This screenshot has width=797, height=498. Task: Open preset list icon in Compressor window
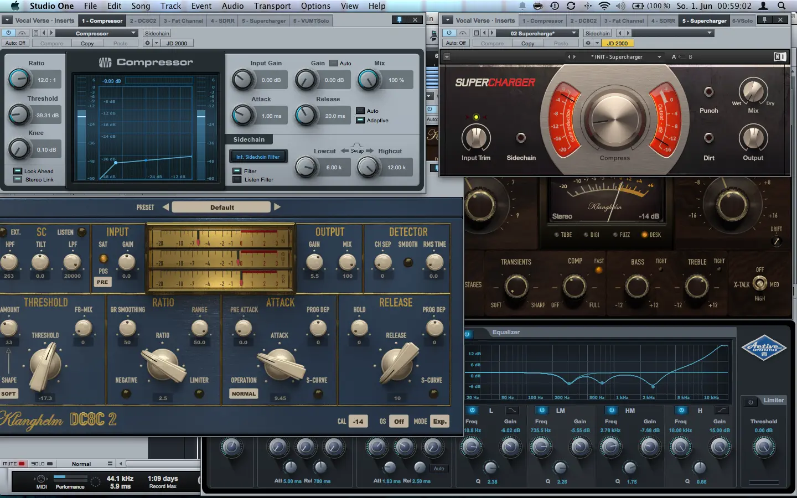coord(37,33)
